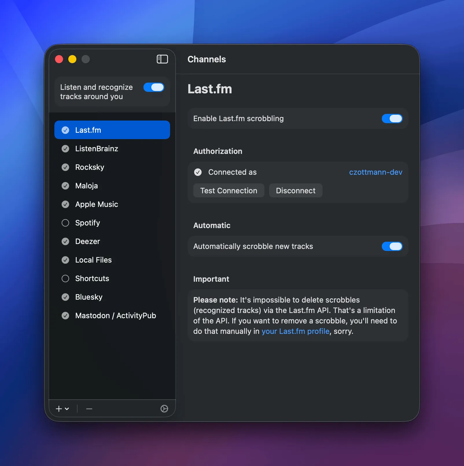Click the Channels title text
The image size is (464, 466).
(207, 59)
